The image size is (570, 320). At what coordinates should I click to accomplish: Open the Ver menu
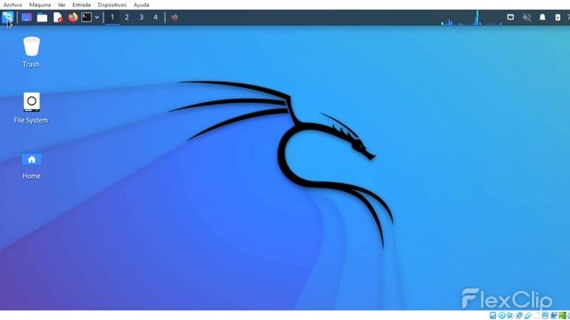(x=61, y=4)
